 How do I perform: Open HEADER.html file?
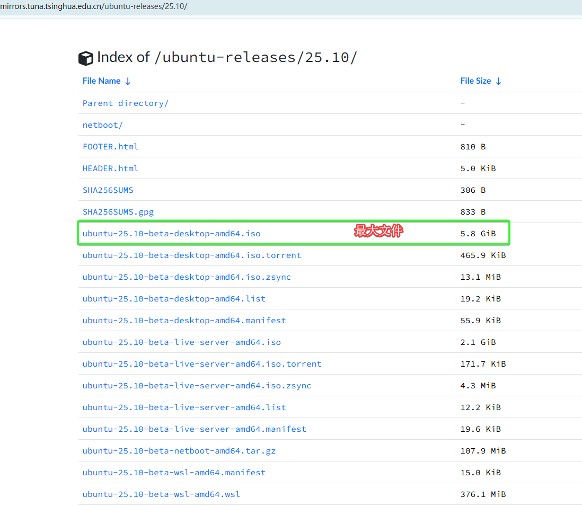pos(110,168)
